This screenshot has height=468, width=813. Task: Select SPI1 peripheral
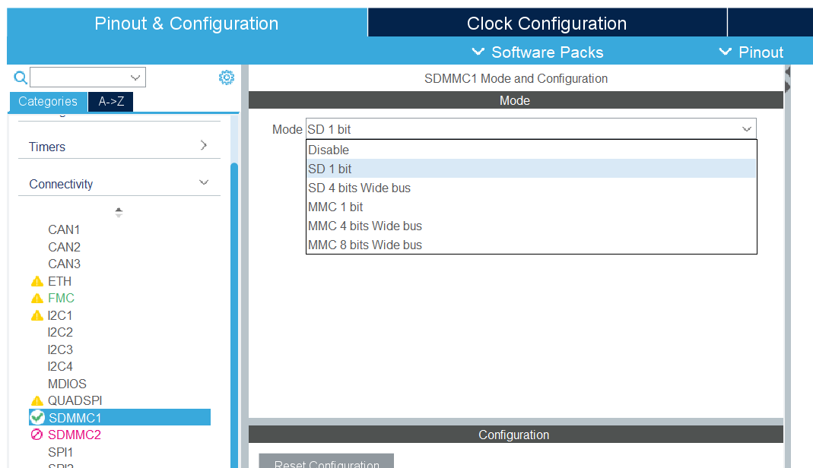click(60, 452)
